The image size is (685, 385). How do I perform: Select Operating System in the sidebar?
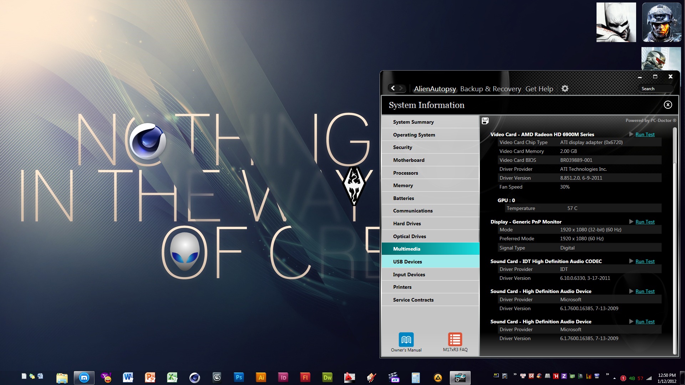tap(430, 135)
